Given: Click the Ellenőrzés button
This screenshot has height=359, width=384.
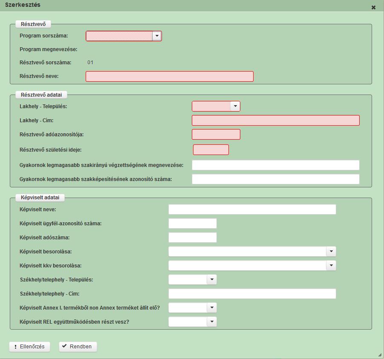Looking at the screenshot, I should 30,347.
